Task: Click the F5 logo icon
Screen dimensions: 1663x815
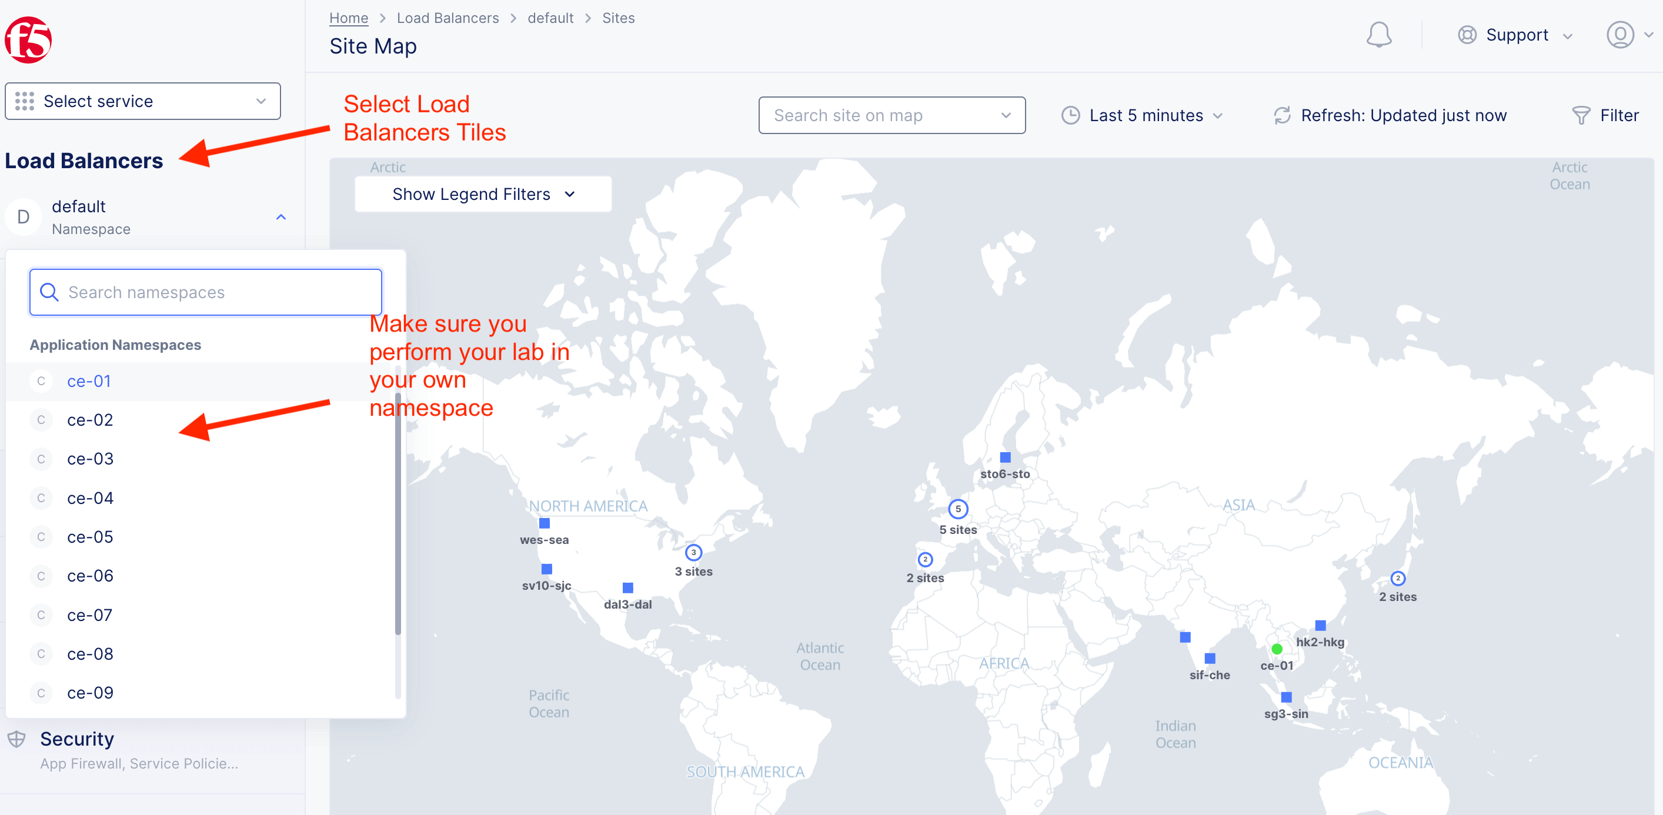Action: coord(28,40)
